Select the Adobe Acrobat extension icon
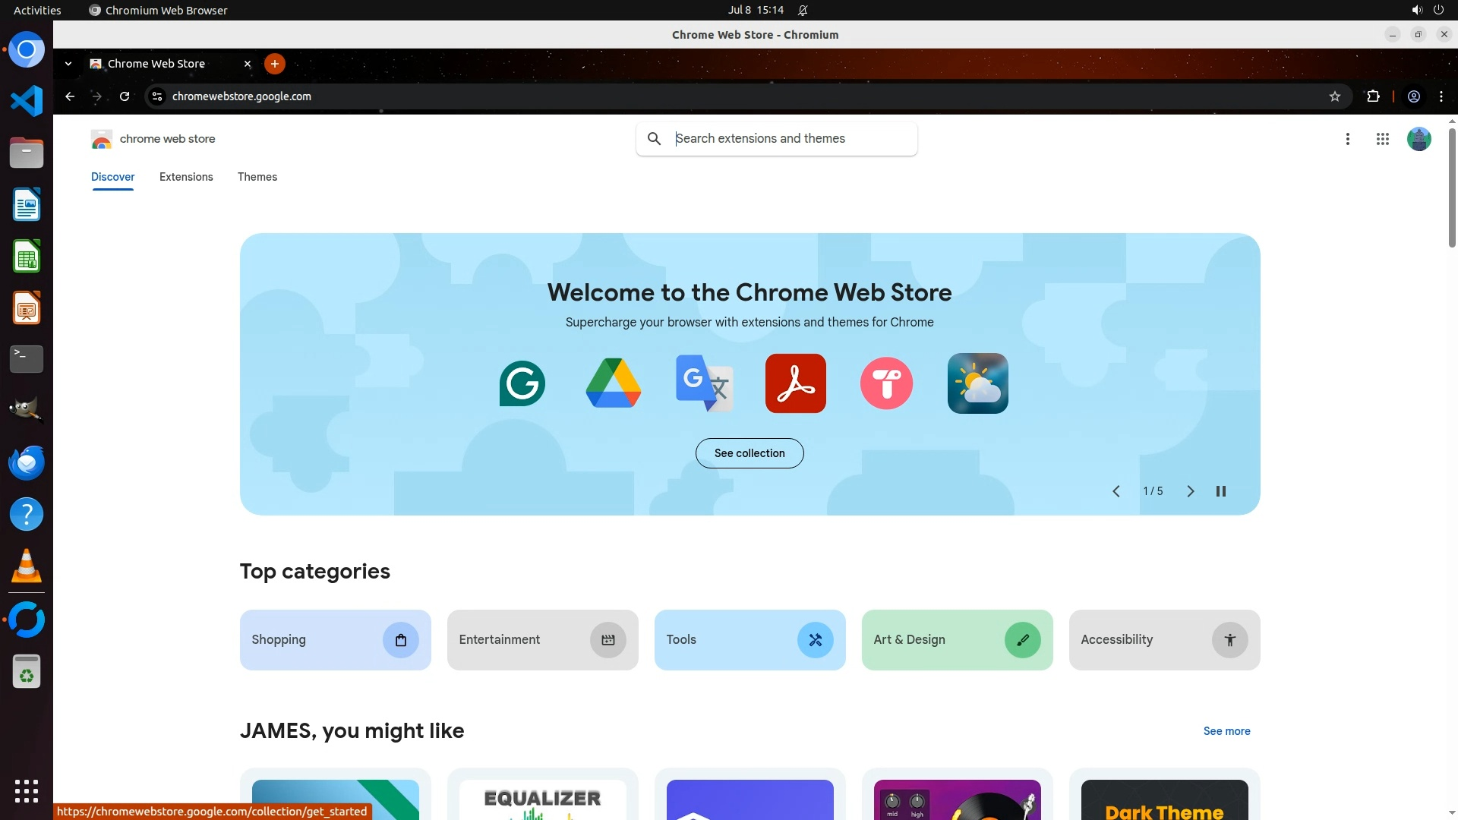 [795, 383]
